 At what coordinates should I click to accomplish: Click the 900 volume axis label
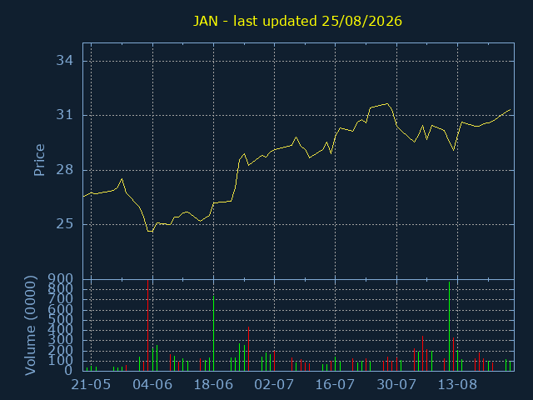(60, 278)
